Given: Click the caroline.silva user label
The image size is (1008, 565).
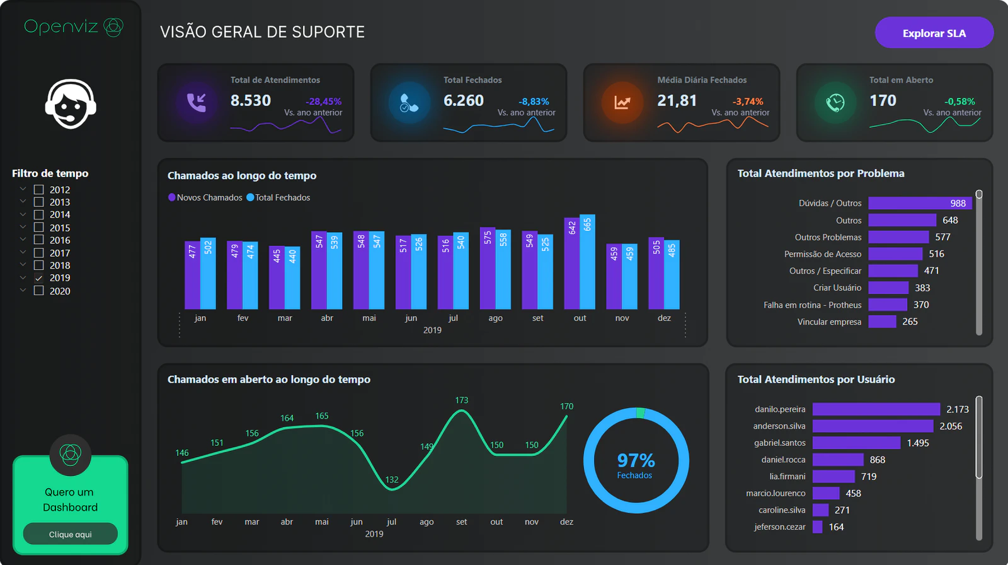Looking at the screenshot, I should [x=782, y=510].
